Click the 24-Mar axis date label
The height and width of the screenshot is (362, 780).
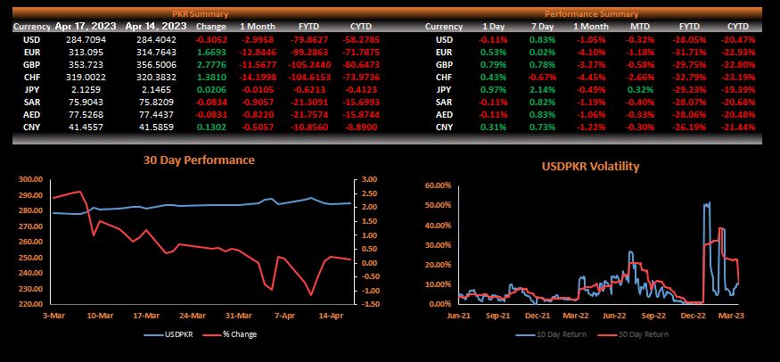click(192, 316)
